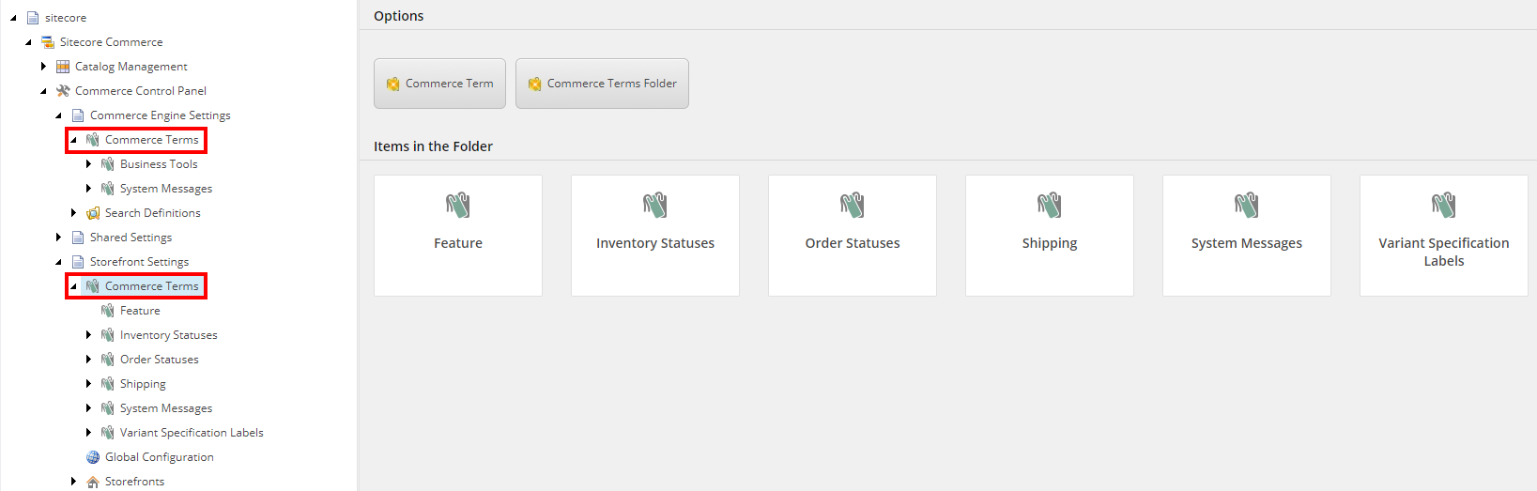
Task: Select the Search Definitions tree item
Action: [153, 213]
